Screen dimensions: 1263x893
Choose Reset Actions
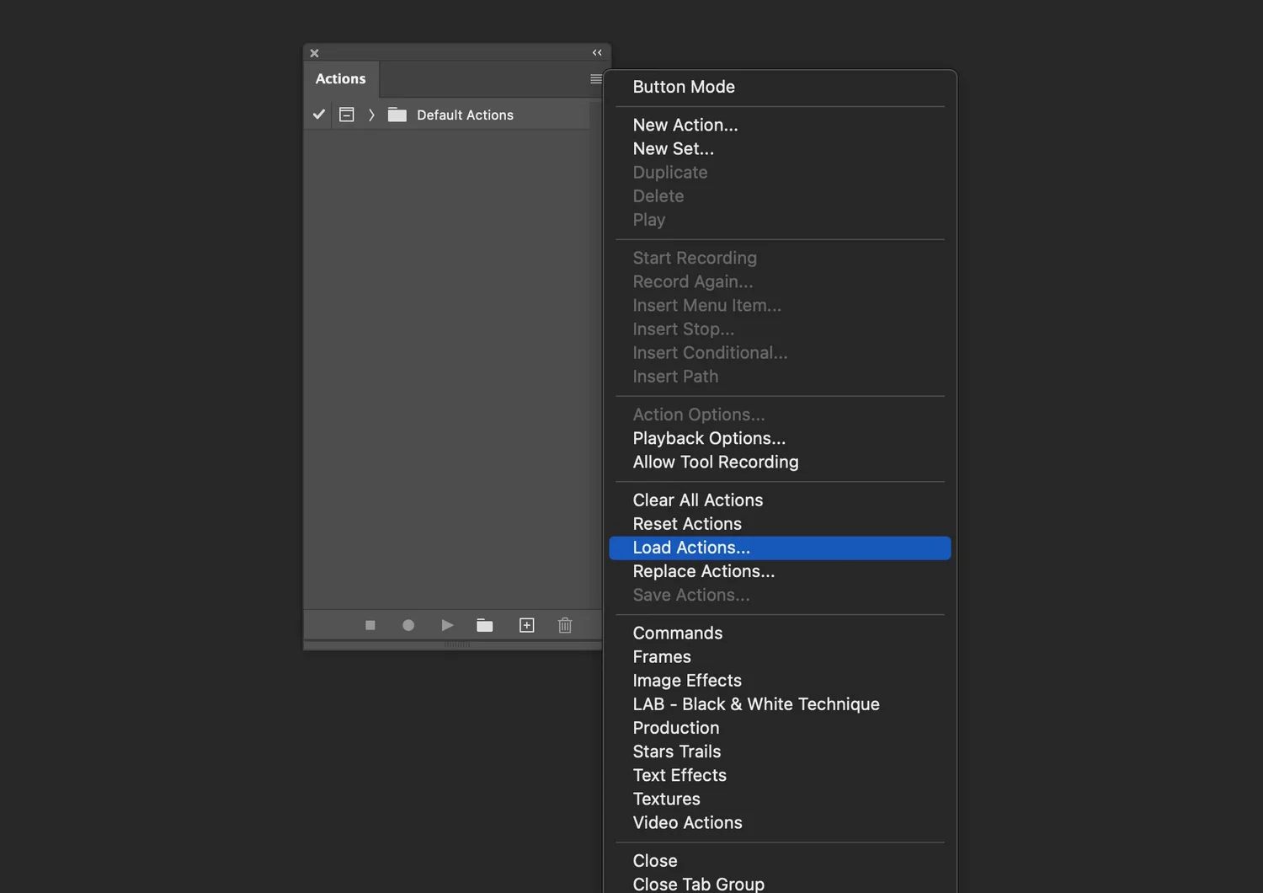pyautogui.click(x=780, y=523)
